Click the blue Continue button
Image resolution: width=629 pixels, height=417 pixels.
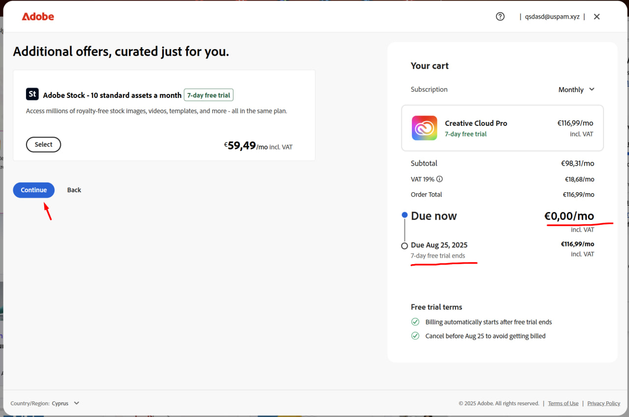coord(33,190)
